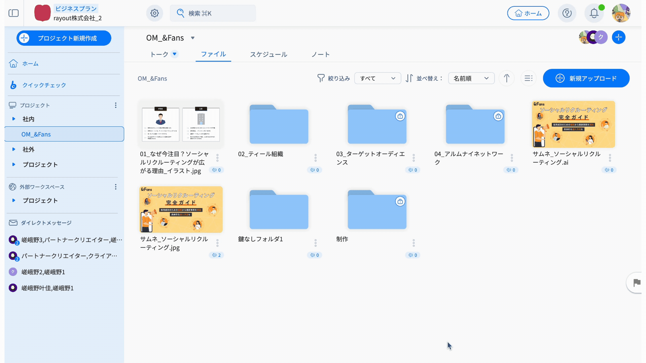Click 新規アップロード button
This screenshot has height=363, width=646.
coord(586,78)
